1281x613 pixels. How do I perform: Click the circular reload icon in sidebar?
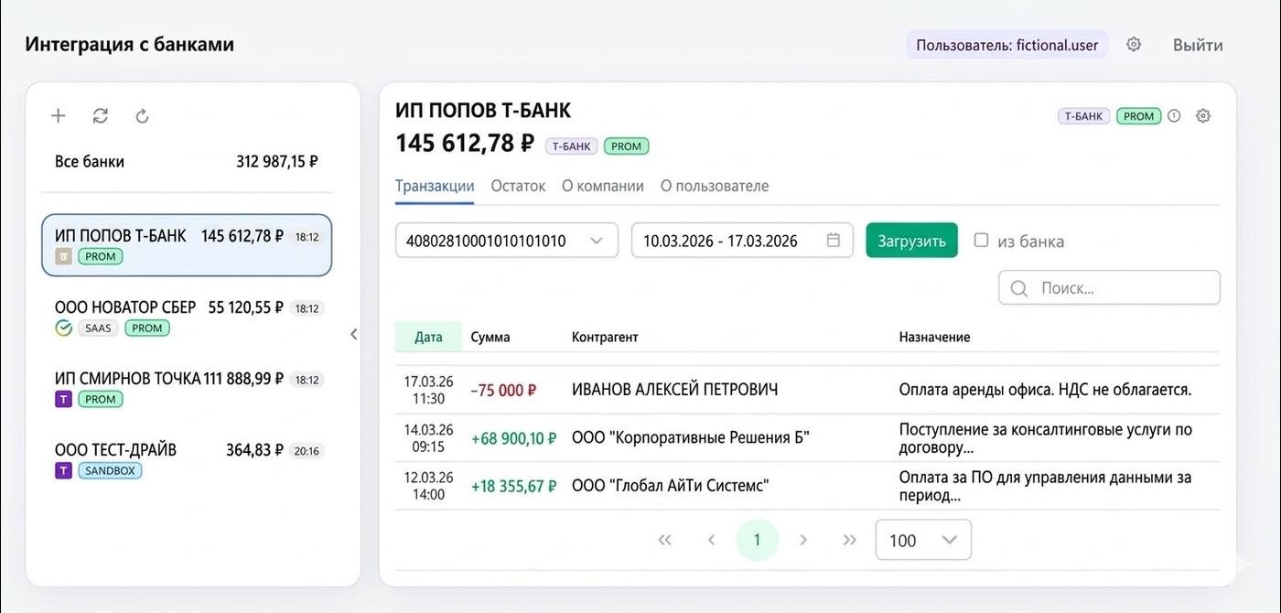tap(142, 116)
